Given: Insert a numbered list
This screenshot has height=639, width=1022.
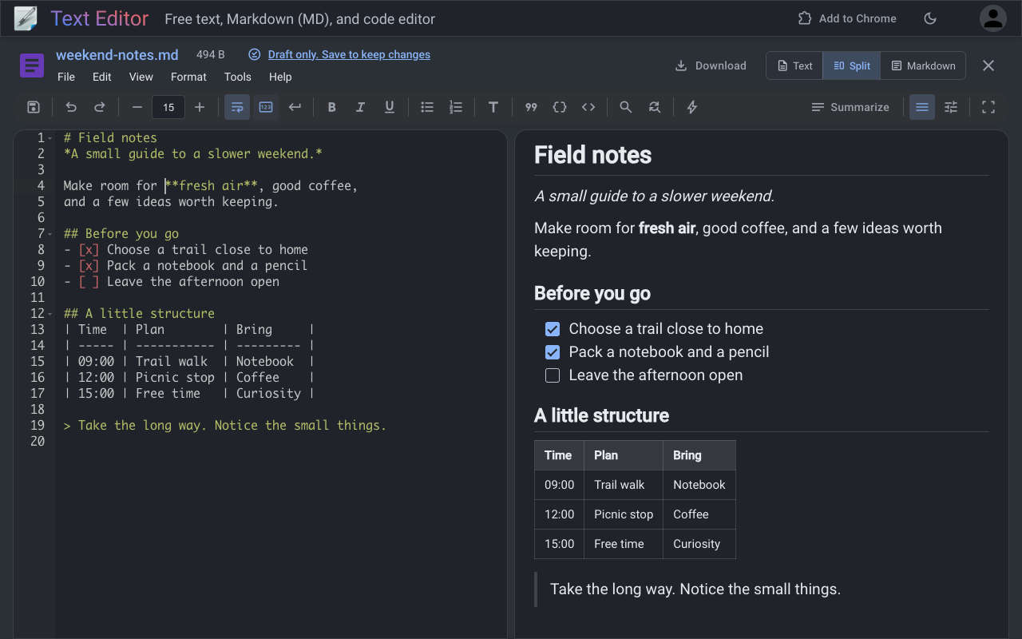Looking at the screenshot, I should point(456,107).
